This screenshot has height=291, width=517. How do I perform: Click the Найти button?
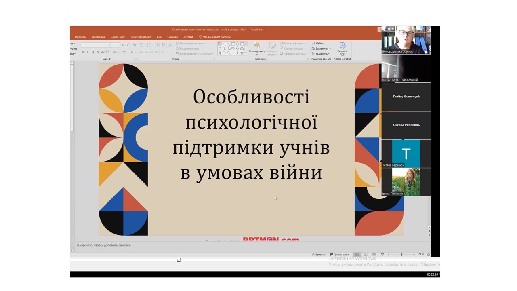[317, 44]
